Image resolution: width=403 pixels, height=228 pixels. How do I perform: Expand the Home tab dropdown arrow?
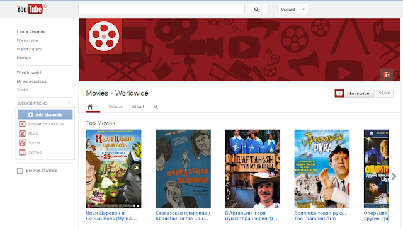click(x=98, y=106)
